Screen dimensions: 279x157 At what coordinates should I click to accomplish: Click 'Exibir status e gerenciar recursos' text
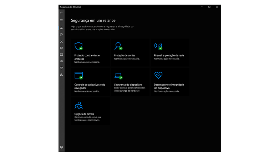(130, 88)
